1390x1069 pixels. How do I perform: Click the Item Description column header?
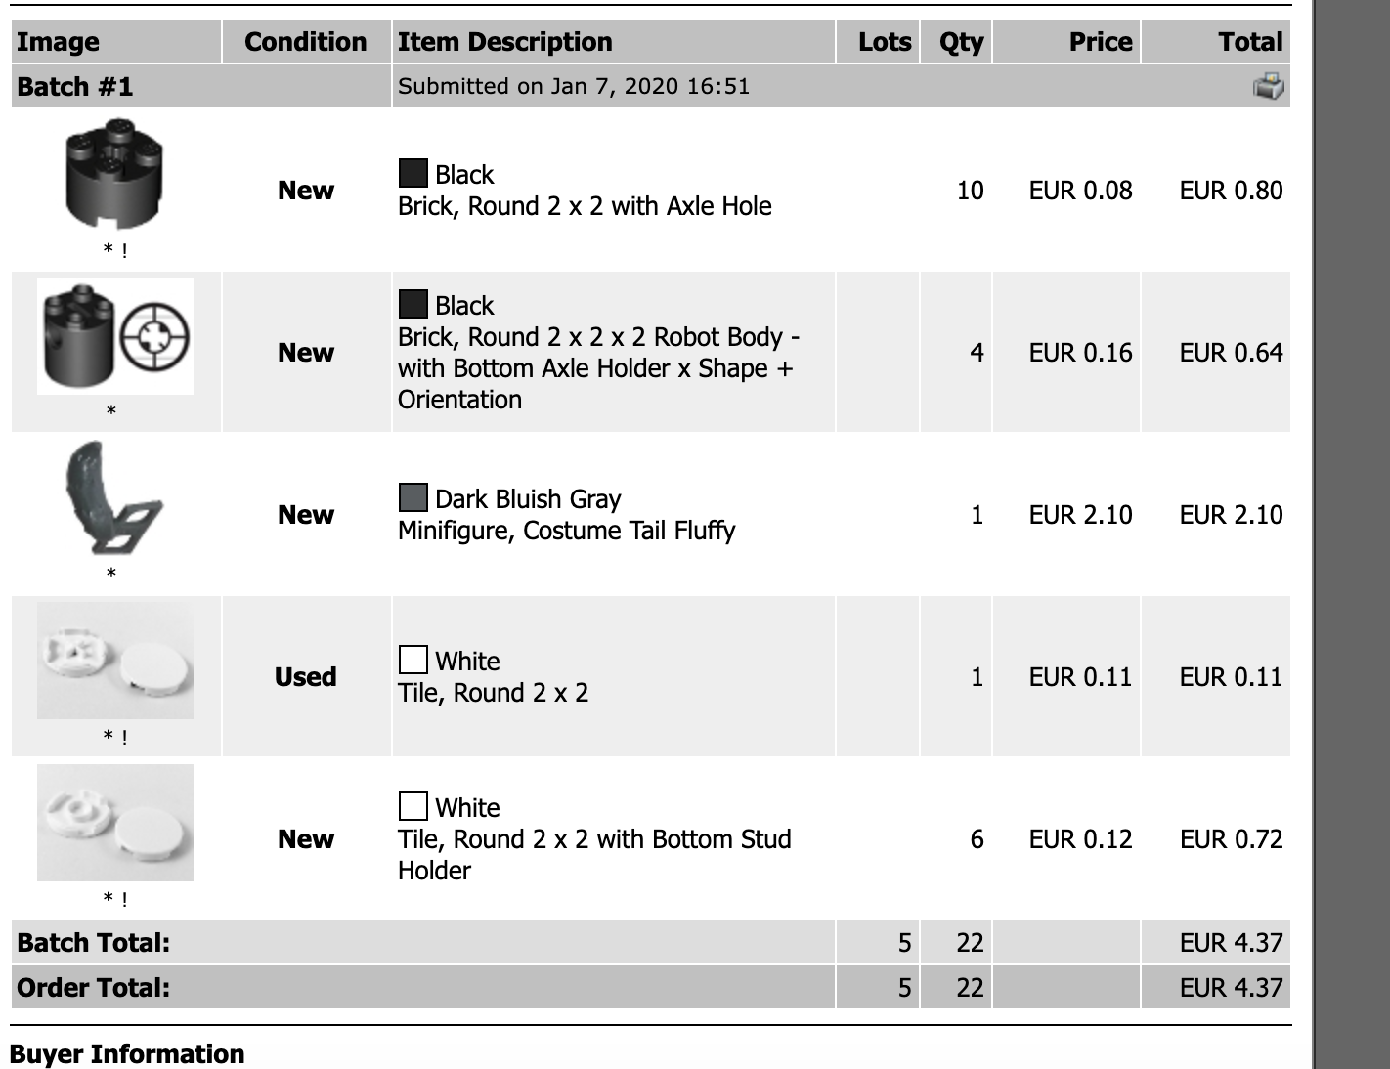tap(504, 42)
